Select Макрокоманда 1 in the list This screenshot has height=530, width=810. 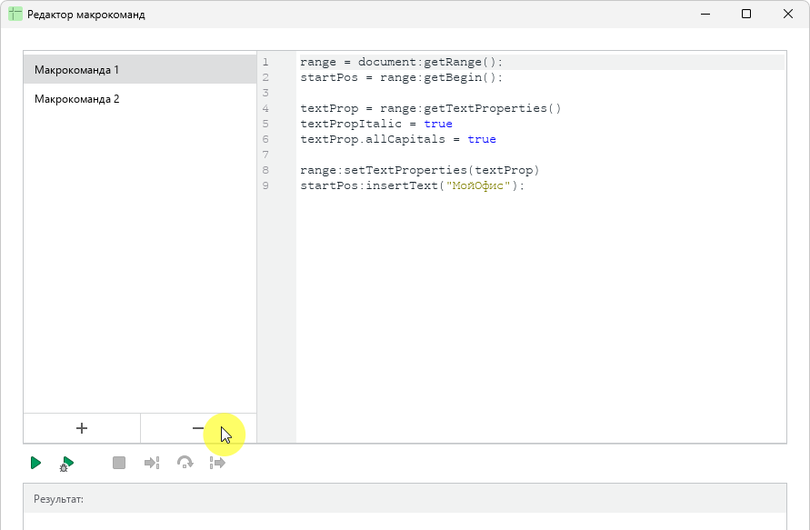tap(140, 69)
